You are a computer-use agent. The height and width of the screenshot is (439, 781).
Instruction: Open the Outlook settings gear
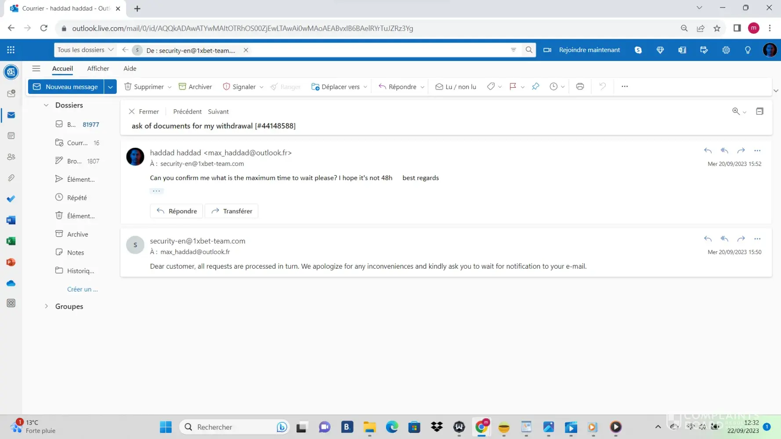(726, 50)
